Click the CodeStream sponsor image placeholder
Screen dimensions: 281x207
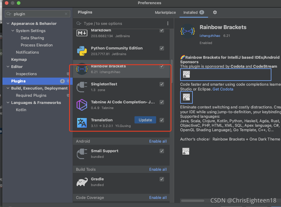pyautogui.click(x=186, y=97)
